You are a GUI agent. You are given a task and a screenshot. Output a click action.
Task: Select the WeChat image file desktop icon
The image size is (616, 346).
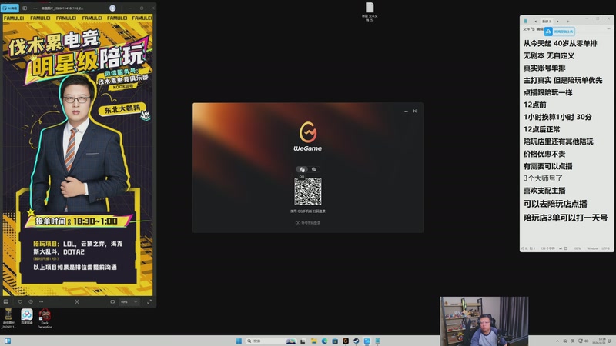click(x=8, y=318)
